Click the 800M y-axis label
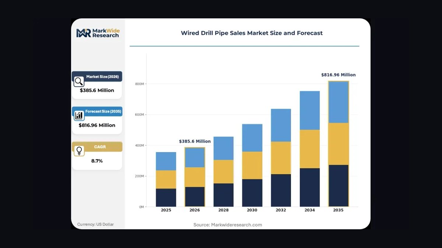Image resolution: width=442 pixels, height=248 pixels. pyautogui.click(x=140, y=84)
